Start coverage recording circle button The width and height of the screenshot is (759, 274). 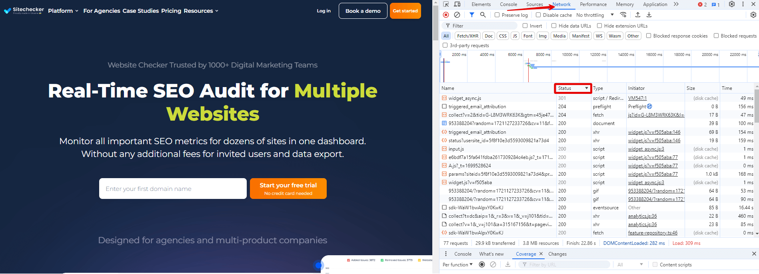click(482, 264)
